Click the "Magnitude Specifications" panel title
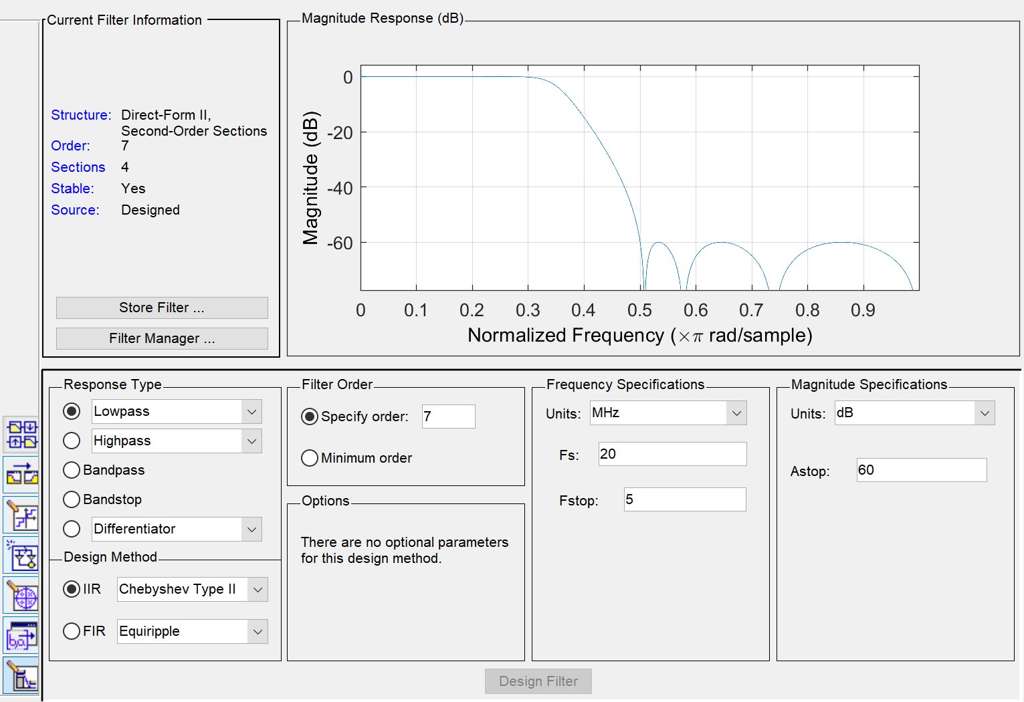The width and height of the screenshot is (1024, 702). pyautogui.click(x=869, y=384)
